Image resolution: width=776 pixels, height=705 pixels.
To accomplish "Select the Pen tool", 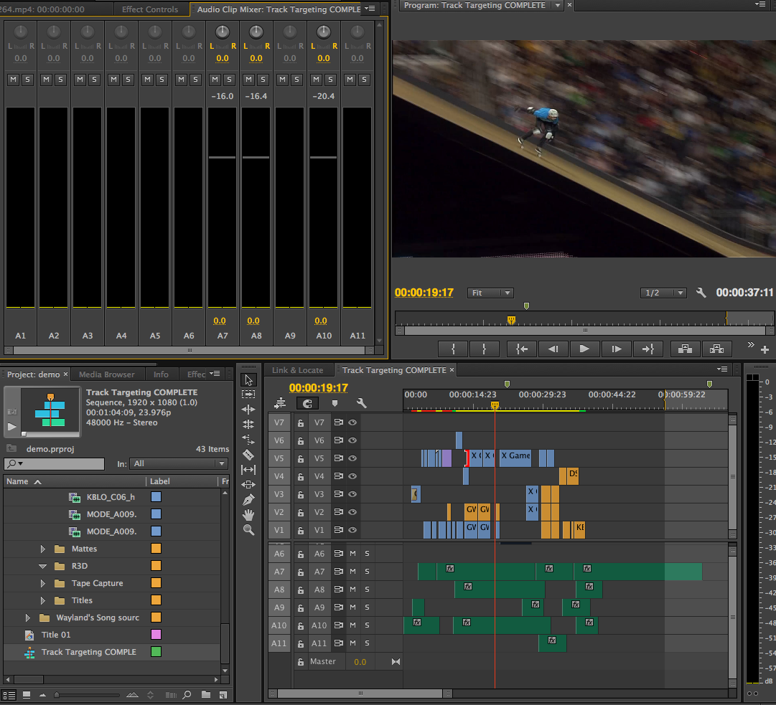I will coord(248,500).
